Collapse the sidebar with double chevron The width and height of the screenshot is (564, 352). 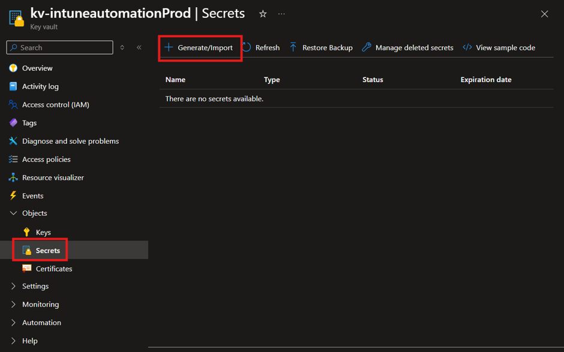click(139, 47)
